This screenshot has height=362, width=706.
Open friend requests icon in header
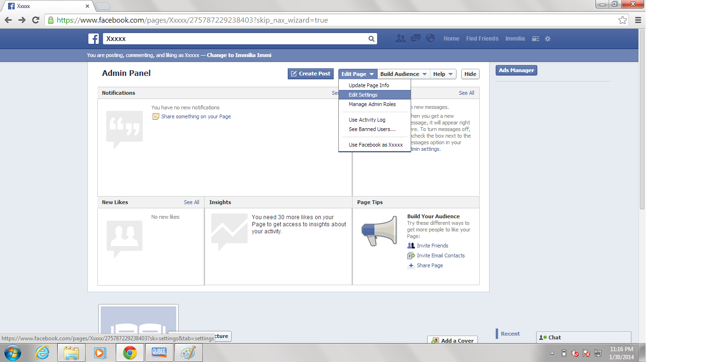(x=400, y=39)
